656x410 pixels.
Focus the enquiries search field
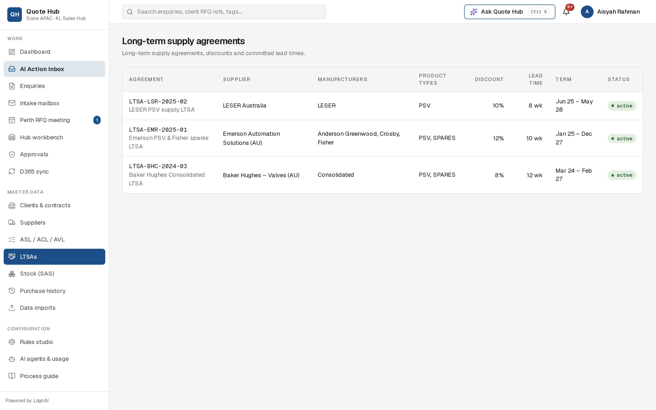pyautogui.click(x=224, y=12)
